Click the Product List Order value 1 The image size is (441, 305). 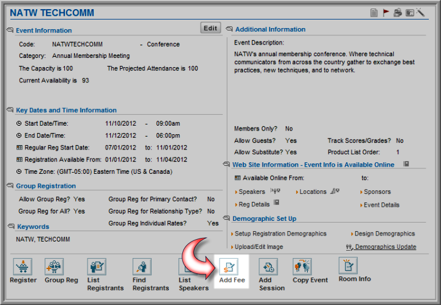(x=398, y=152)
